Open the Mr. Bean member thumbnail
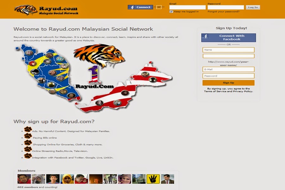Viewport: 285px width, 190px height. pos(168,179)
